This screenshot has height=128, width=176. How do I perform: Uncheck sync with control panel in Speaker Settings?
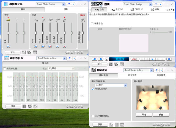click(x=93, y=89)
